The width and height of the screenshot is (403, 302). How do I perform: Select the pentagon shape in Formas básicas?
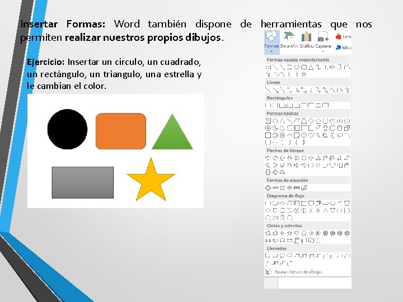[318, 121]
